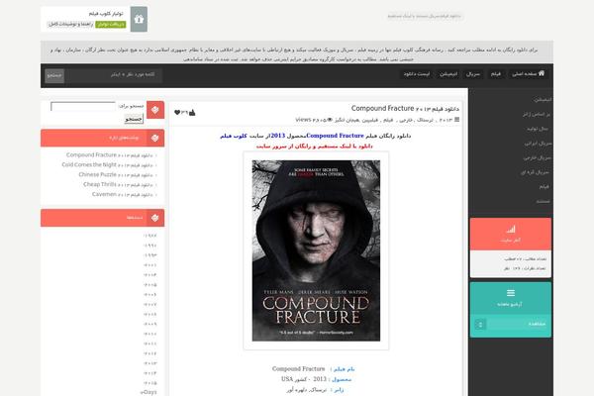Click the top header search field text
Screen dimensions: 594x396
[424, 16]
